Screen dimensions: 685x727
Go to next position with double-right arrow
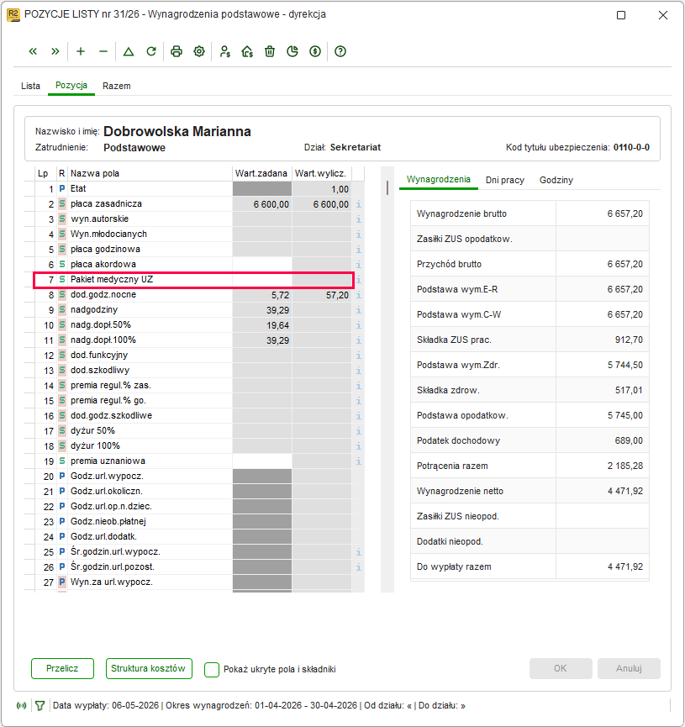click(55, 51)
